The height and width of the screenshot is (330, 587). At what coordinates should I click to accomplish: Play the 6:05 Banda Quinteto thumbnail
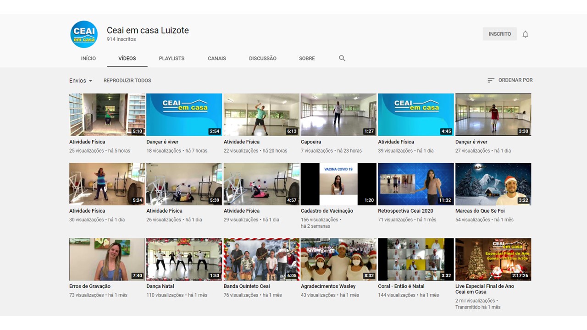[x=261, y=259]
